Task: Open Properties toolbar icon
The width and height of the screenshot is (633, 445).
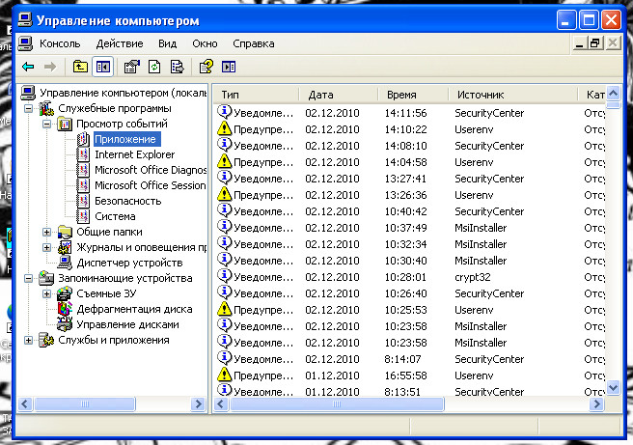Action: [132, 67]
